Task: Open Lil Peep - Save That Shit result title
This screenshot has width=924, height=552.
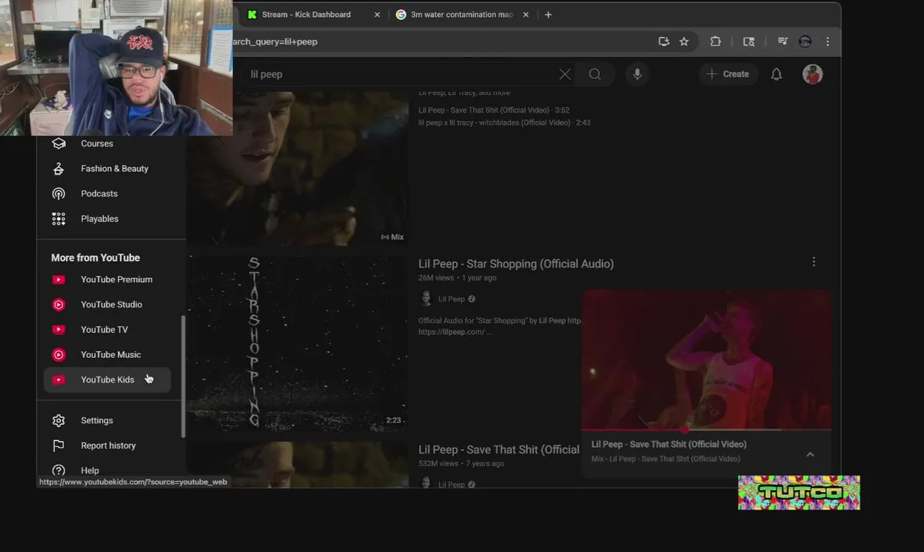Action: pyautogui.click(x=499, y=450)
